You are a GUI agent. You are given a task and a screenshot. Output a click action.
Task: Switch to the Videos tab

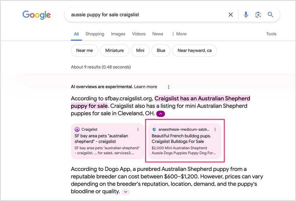pyautogui.click(x=139, y=34)
